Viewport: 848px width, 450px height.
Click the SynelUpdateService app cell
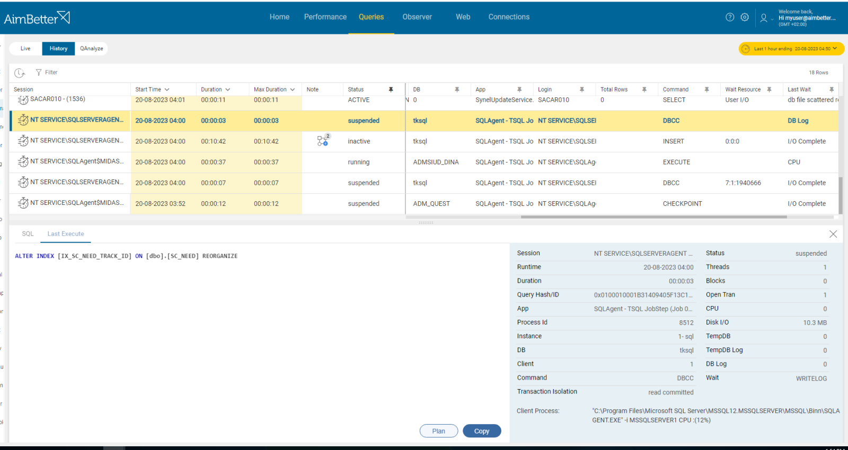(x=504, y=100)
